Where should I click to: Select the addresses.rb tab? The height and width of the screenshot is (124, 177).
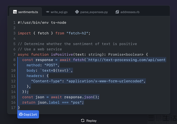click(127, 12)
